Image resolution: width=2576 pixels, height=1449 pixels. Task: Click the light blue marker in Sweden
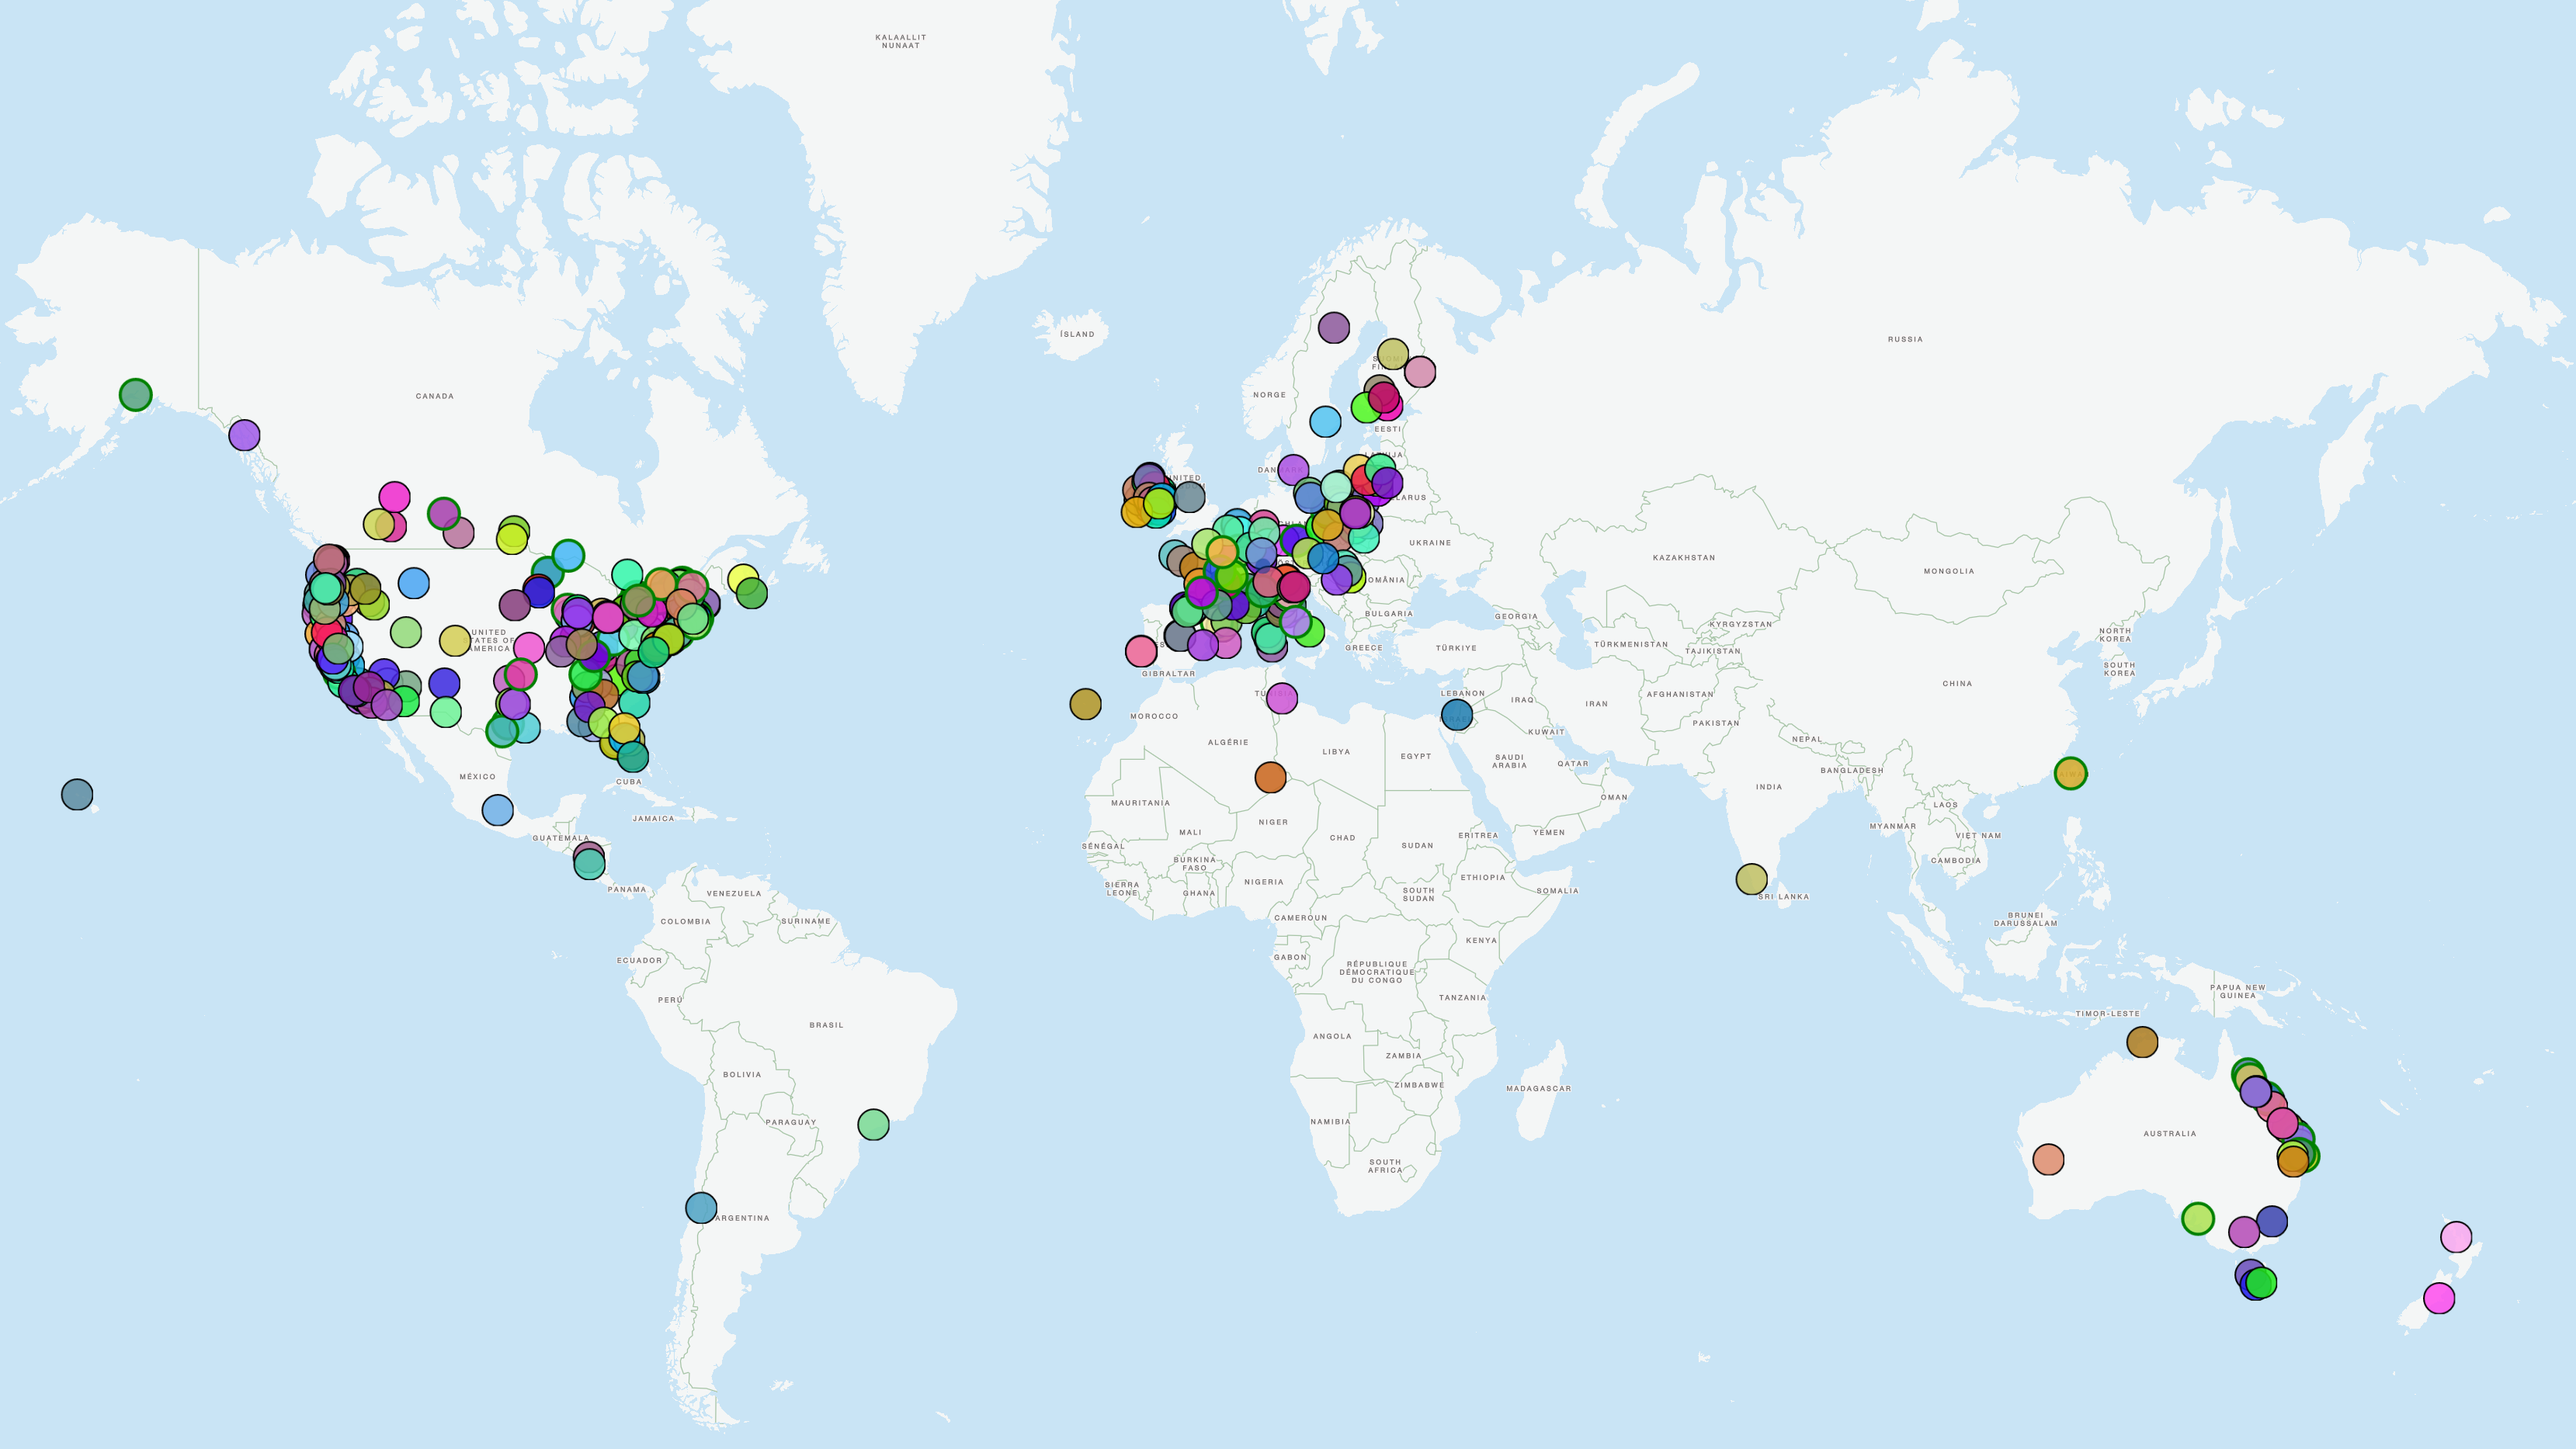point(1325,422)
